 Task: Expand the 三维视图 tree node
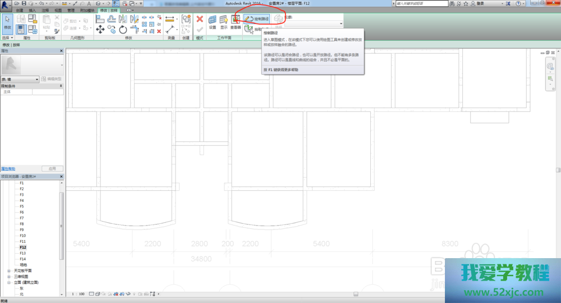tap(8, 277)
